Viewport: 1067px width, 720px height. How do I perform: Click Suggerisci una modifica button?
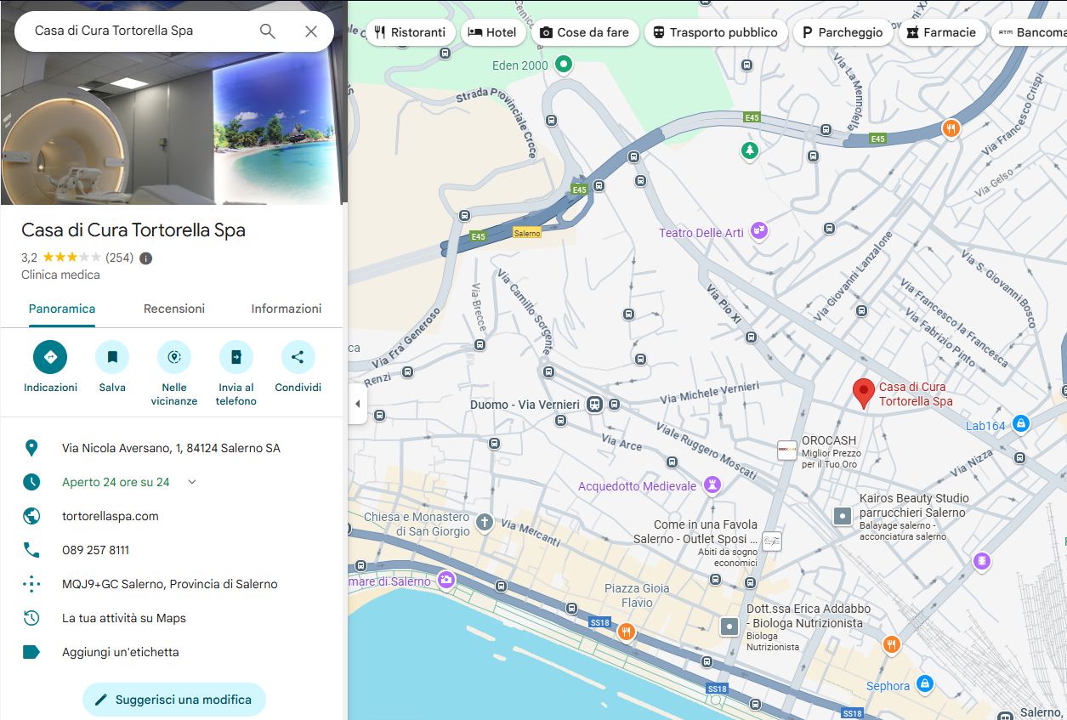pos(174,700)
